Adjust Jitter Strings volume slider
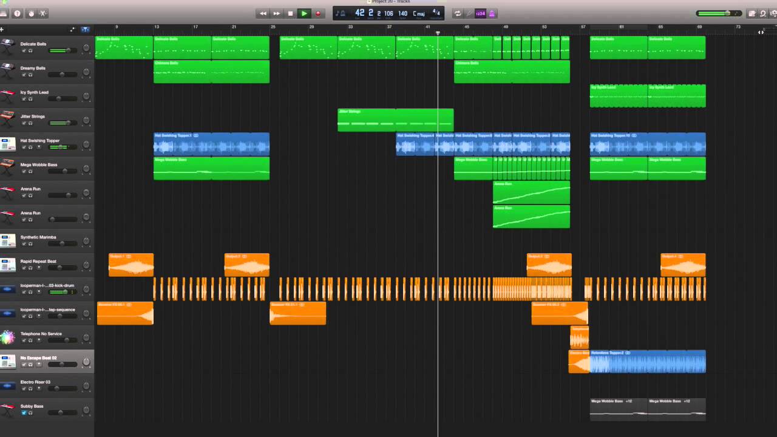Screen dimensions: 777x437 63,123
